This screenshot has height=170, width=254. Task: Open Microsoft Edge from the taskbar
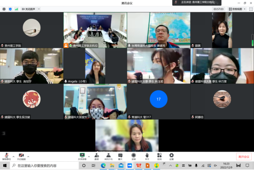pyautogui.click(x=103, y=165)
